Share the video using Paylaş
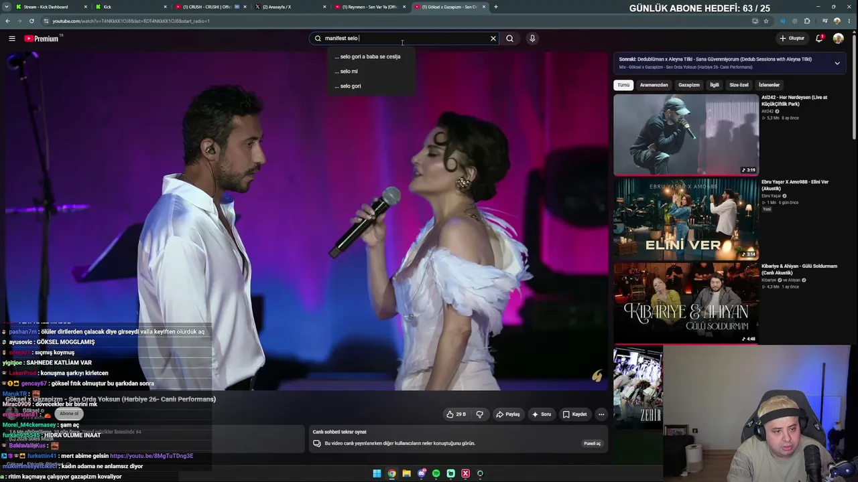Screen dimensions: 858x482 click(x=507, y=414)
